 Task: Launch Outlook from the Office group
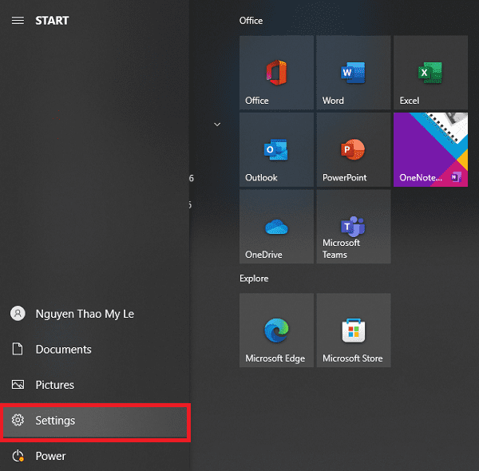[x=276, y=149]
